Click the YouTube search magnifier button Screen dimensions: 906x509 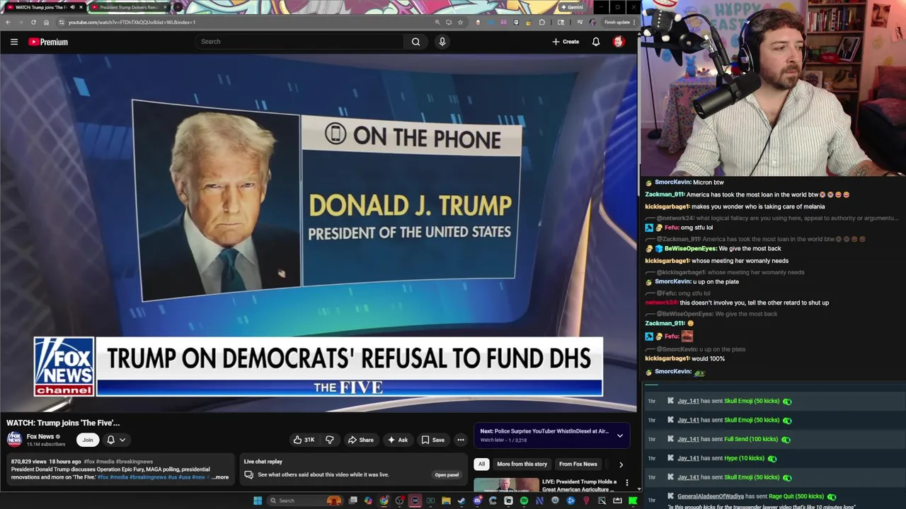tap(415, 42)
